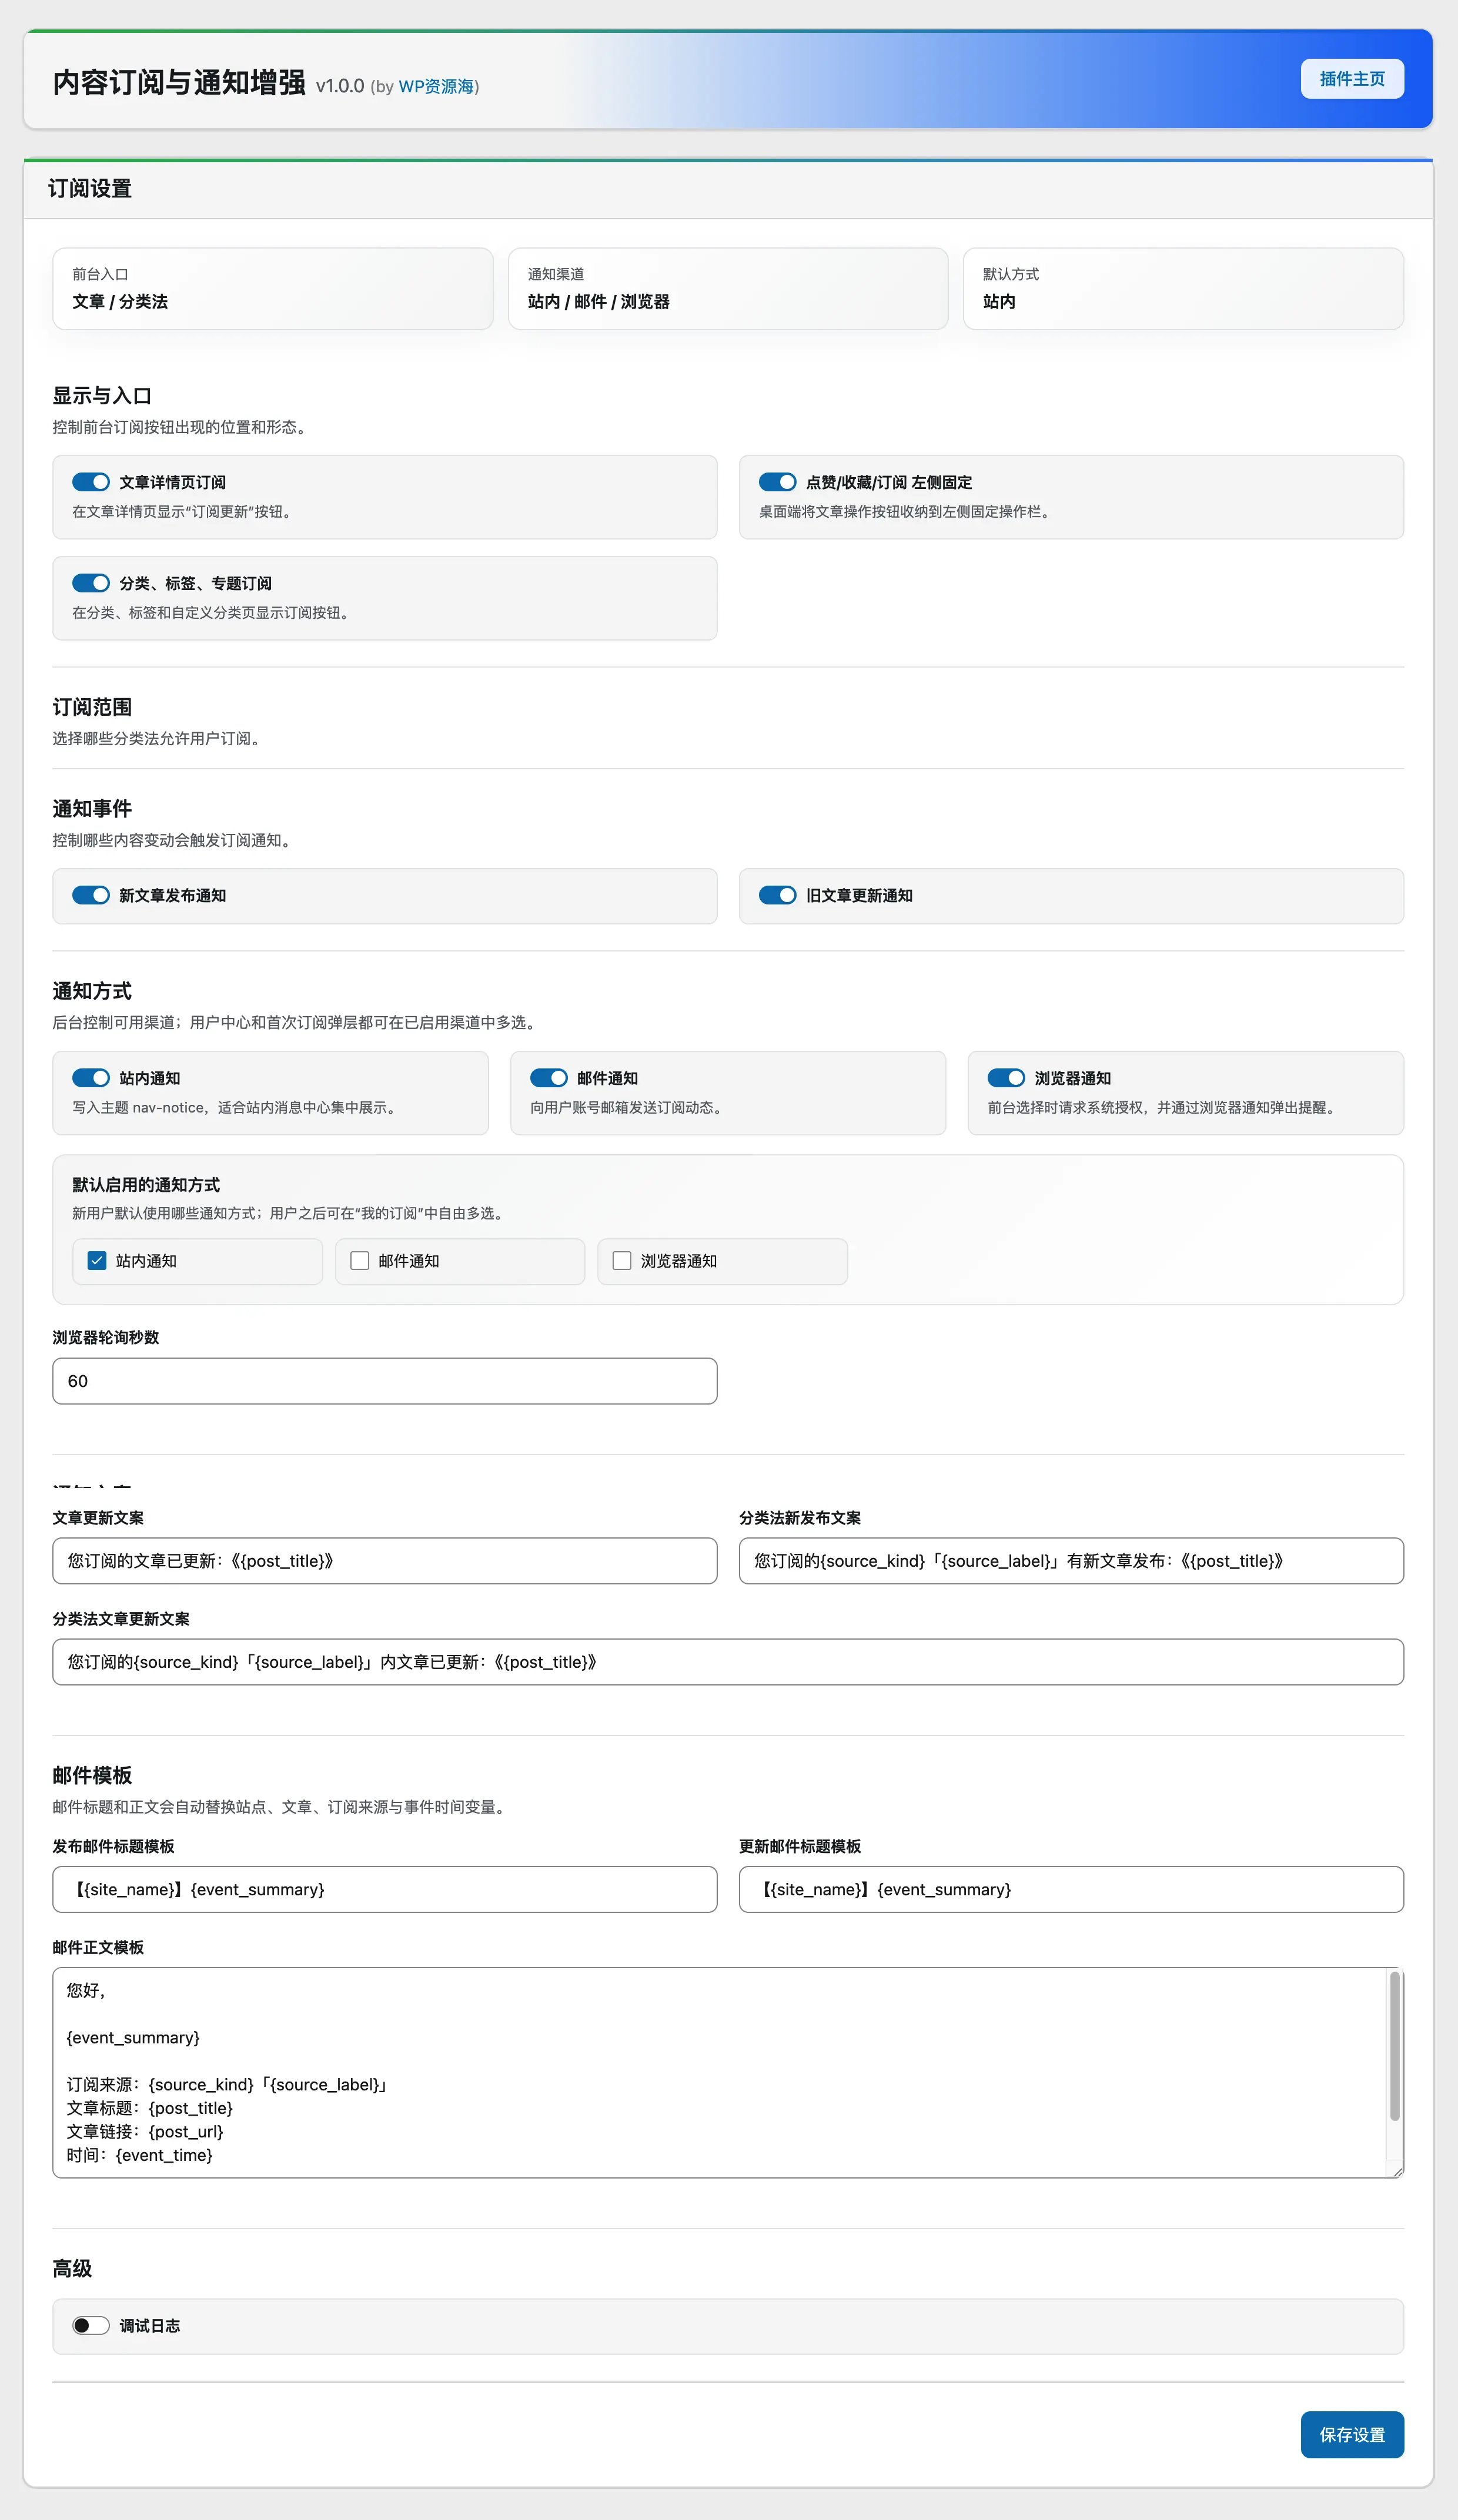Click the 显示与入口 section heading
1458x2520 pixels.
[102, 396]
